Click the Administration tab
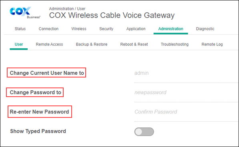Screen dimensions: 239x147 click(x=171, y=29)
